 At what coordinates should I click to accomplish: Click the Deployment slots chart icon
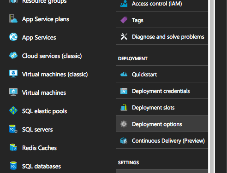pyautogui.click(x=124, y=107)
